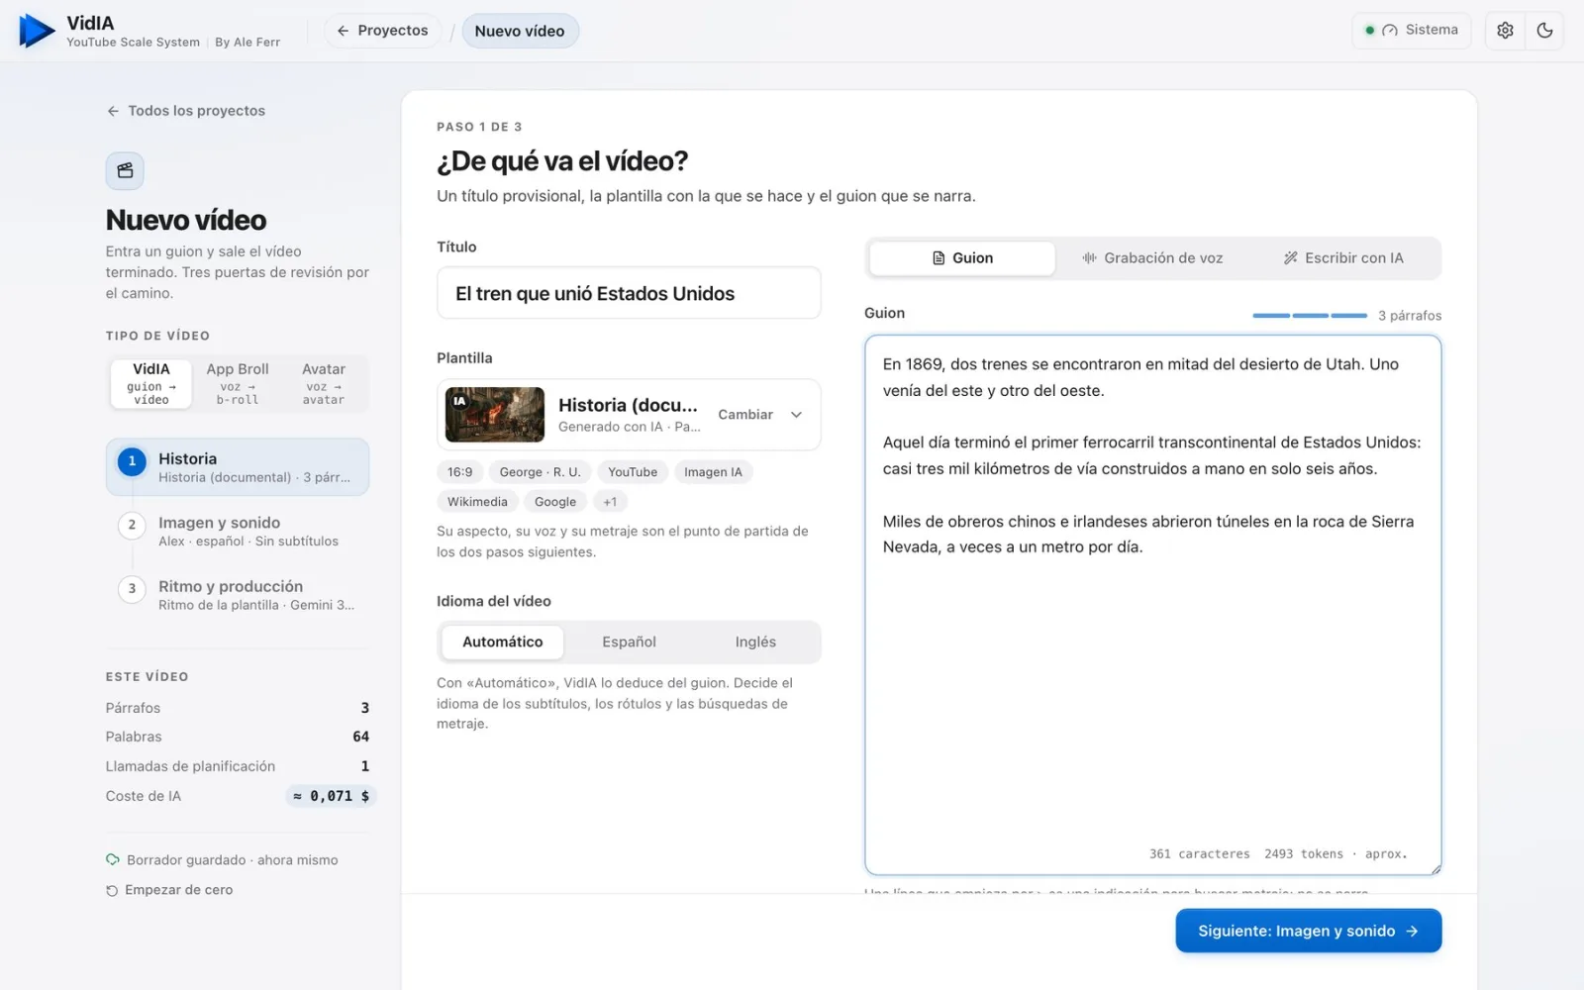Click the Borrador guardado status icon
1584x990 pixels.
pos(113,859)
